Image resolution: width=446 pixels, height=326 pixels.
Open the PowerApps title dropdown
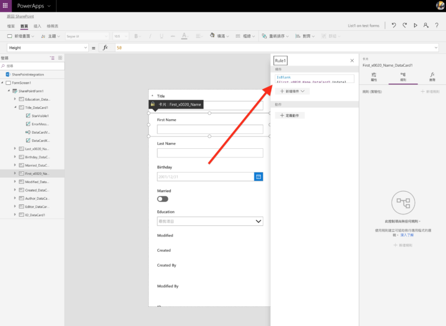tap(49, 6)
